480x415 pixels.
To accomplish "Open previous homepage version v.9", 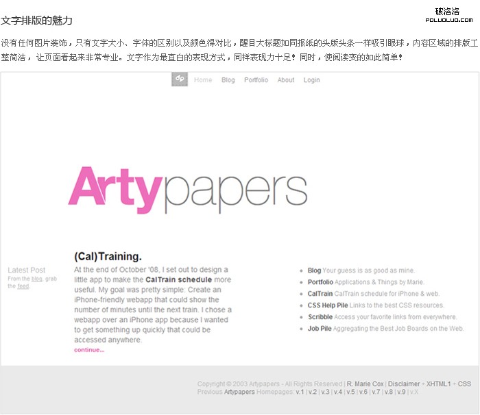I will [401, 392].
